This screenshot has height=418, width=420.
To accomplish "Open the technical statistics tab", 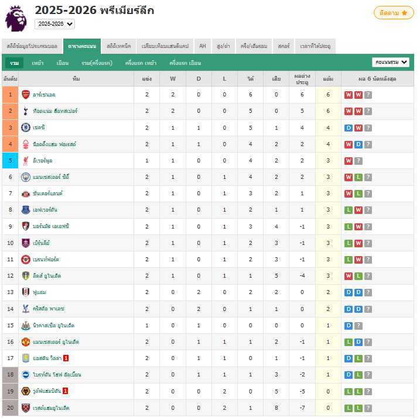I will [x=119, y=46].
